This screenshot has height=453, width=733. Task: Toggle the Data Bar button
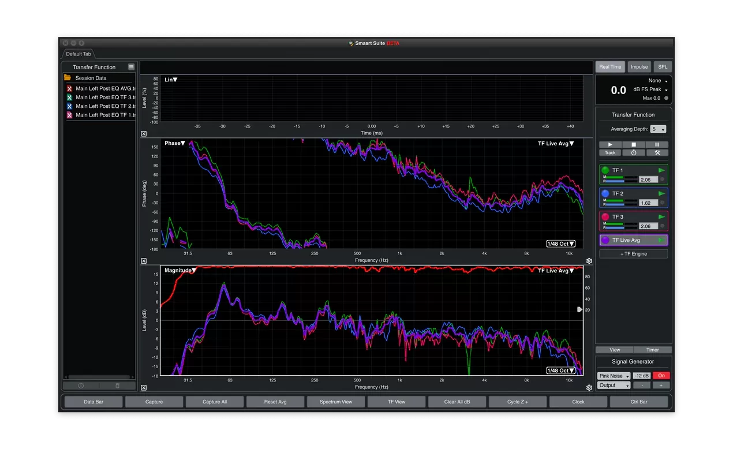tap(94, 402)
